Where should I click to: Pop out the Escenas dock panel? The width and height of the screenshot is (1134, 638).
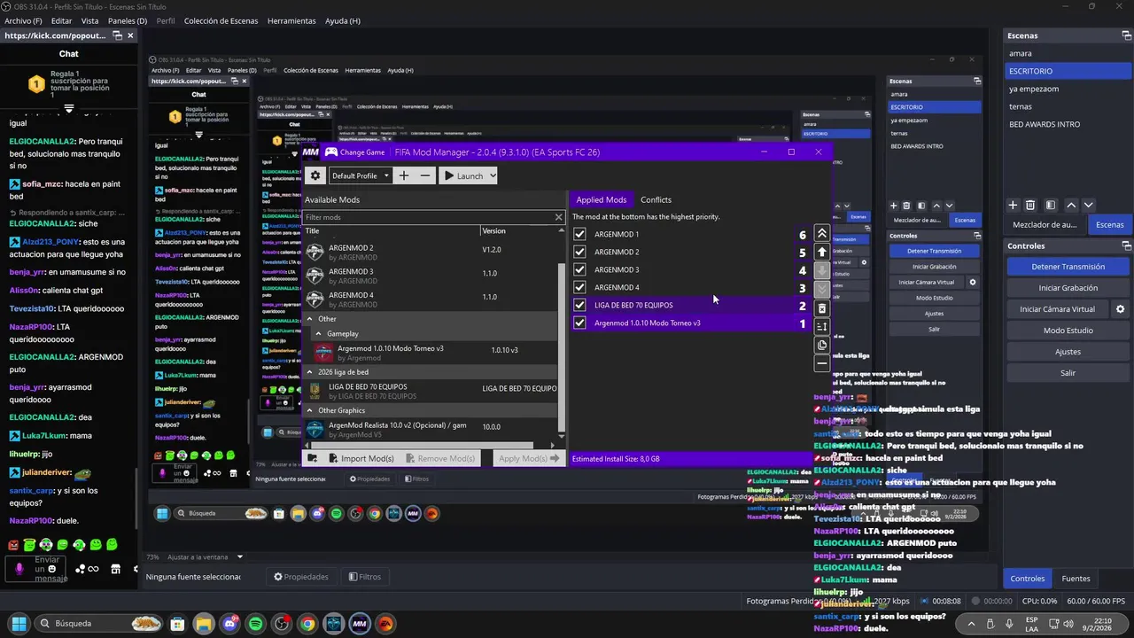point(1126,35)
